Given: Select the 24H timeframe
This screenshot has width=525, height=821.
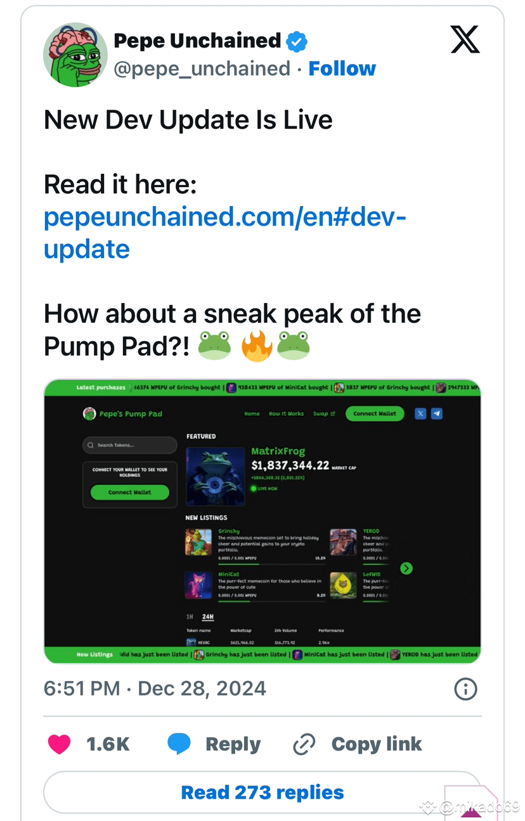Looking at the screenshot, I should (x=207, y=617).
